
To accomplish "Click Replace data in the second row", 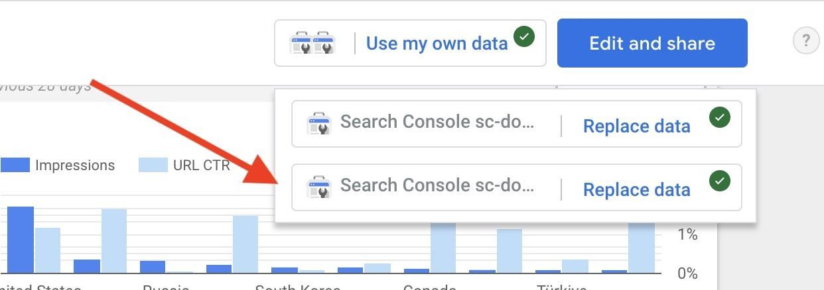I will 636,190.
